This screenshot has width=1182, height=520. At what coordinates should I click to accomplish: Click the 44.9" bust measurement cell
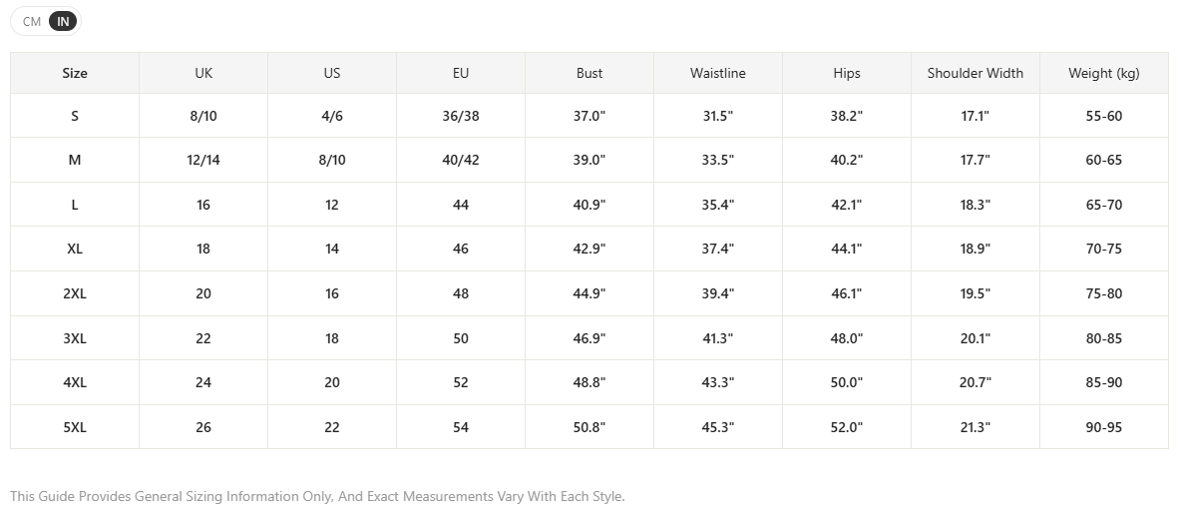(590, 293)
